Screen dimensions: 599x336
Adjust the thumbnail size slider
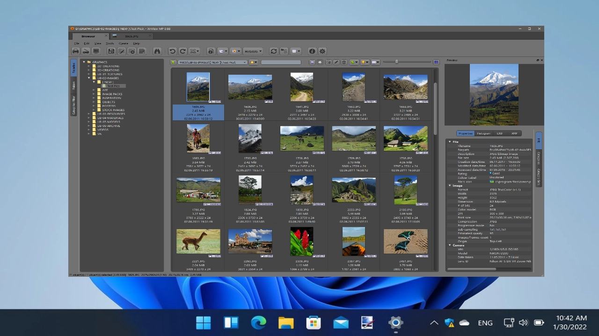coord(396,62)
